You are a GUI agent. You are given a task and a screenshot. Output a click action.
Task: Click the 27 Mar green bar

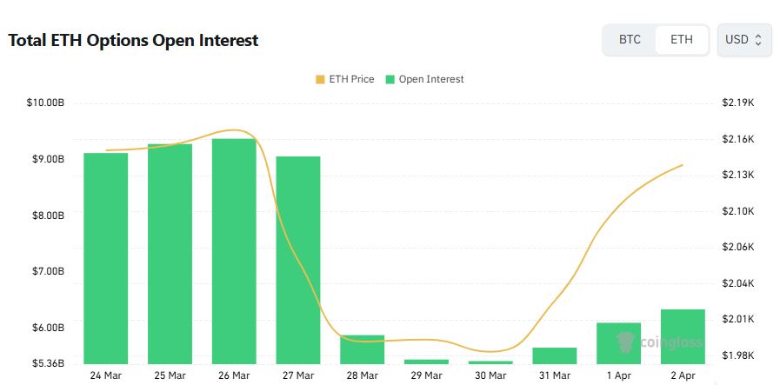click(298, 260)
